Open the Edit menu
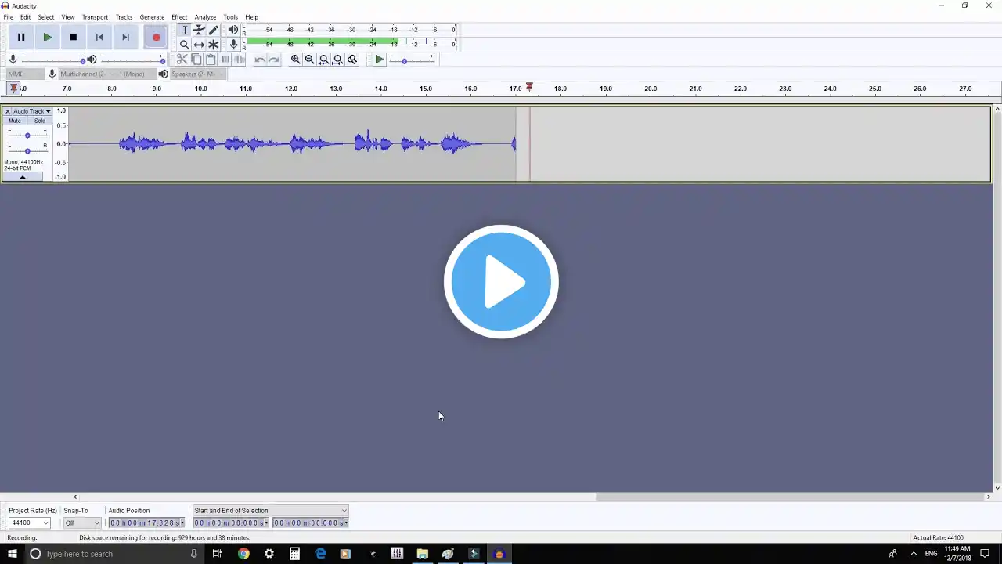 click(x=26, y=17)
